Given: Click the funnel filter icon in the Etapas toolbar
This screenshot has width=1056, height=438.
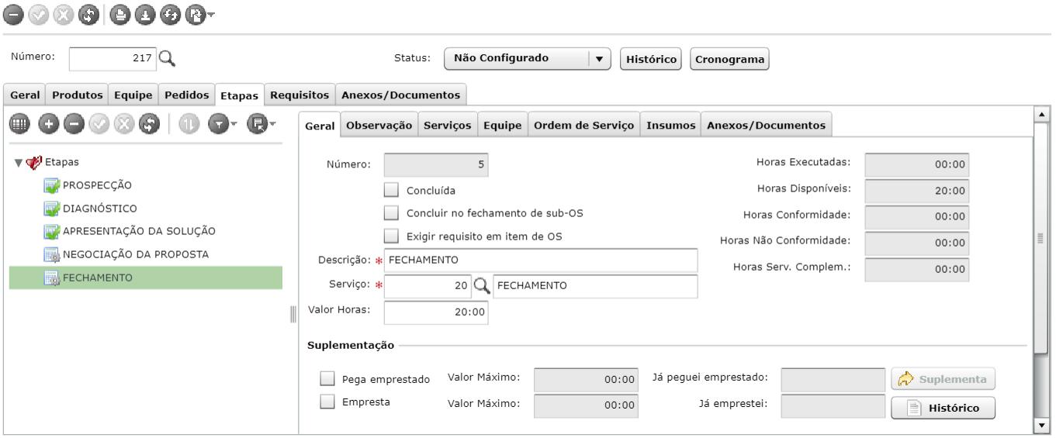Looking at the screenshot, I should pos(217,125).
